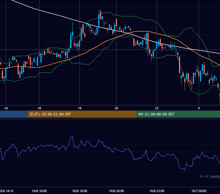Click the 10/6 20:00 bottom time label
This screenshot has height=194, width=220.
click(116, 191)
